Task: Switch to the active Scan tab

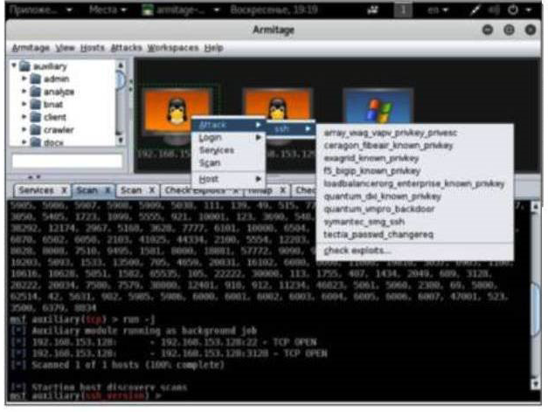Action: coord(87,190)
